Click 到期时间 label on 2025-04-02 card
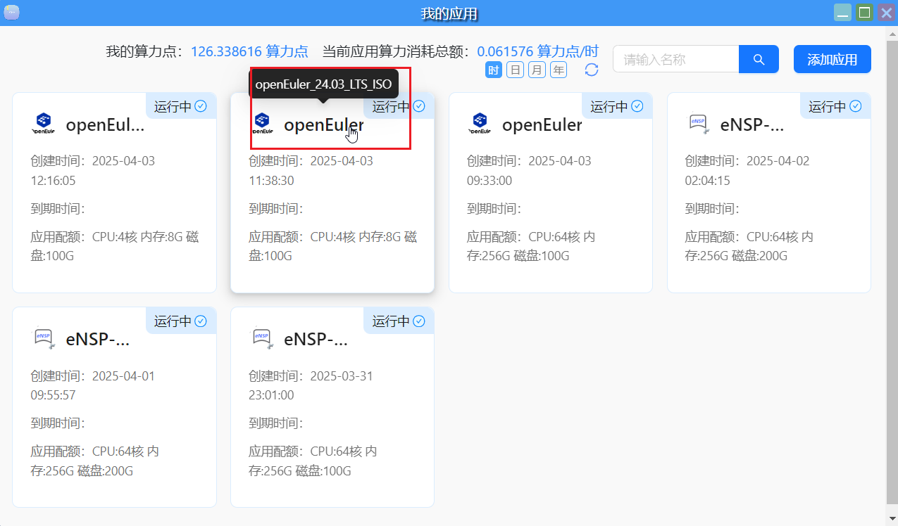Viewport: 898px width, 526px height. click(x=712, y=209)
